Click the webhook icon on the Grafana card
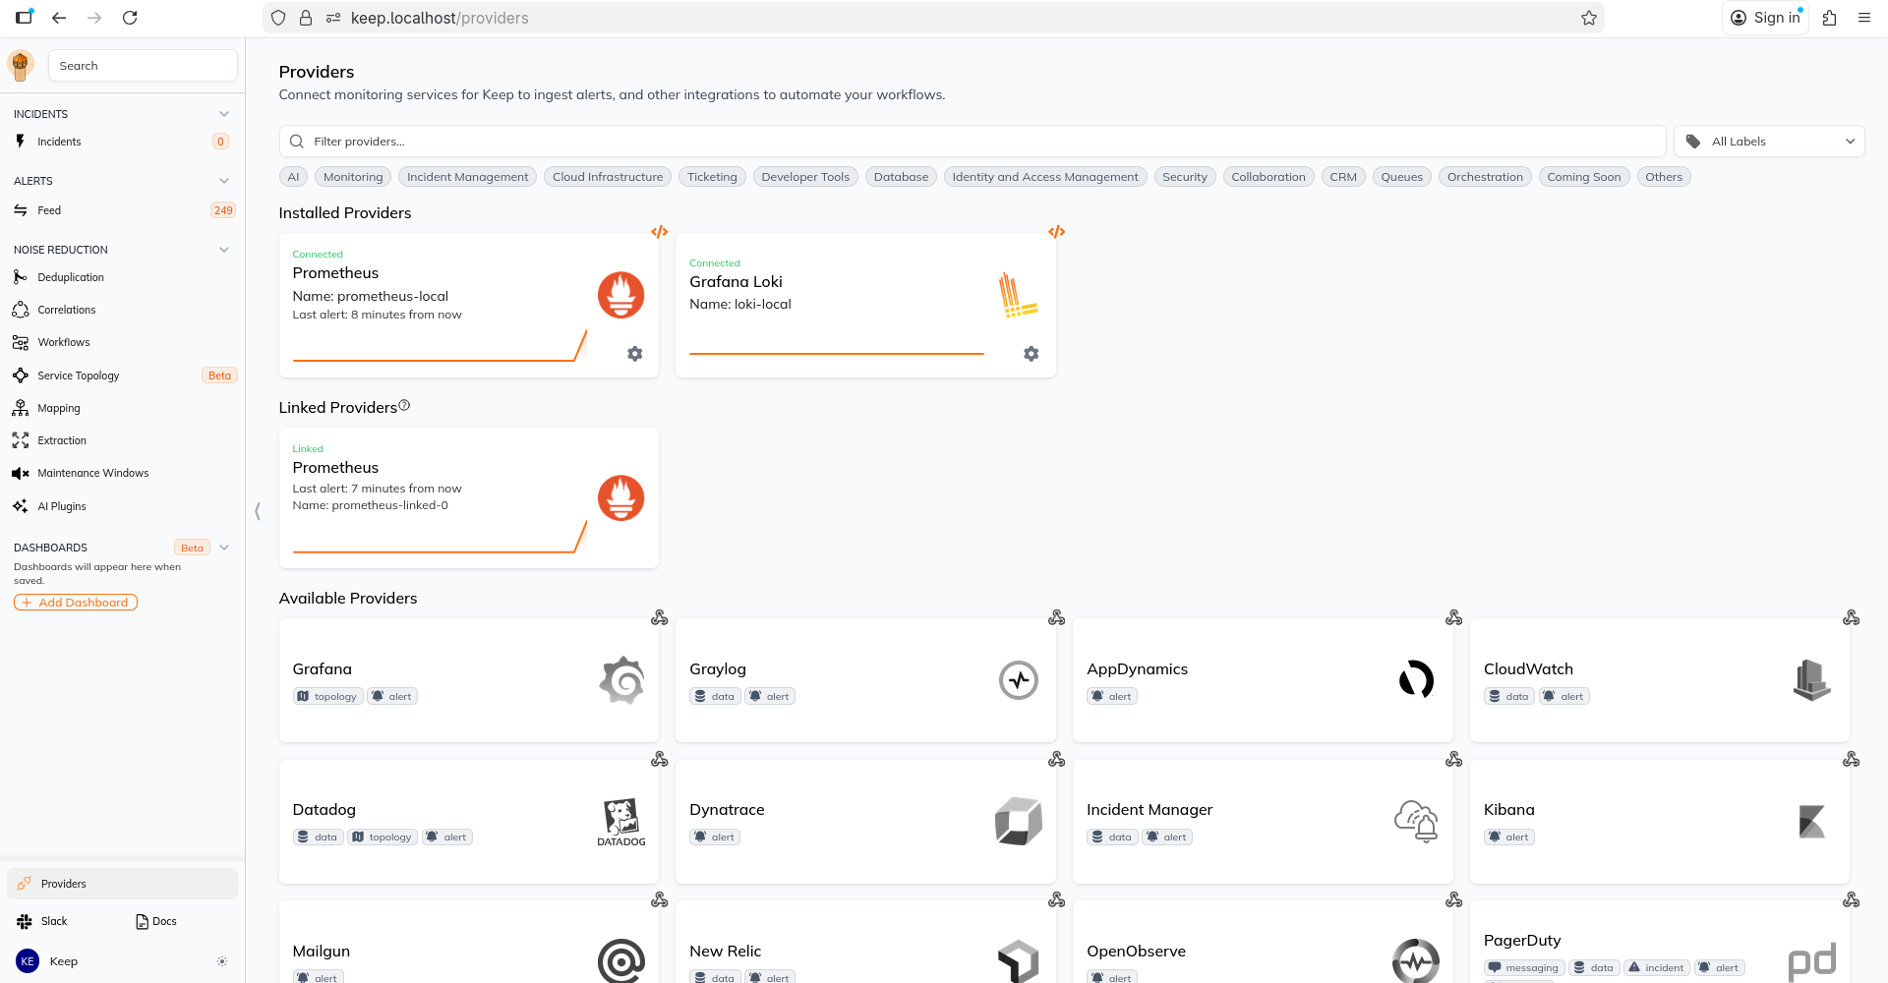This screenshot has width=1888, height=983. tap(660, 617)
